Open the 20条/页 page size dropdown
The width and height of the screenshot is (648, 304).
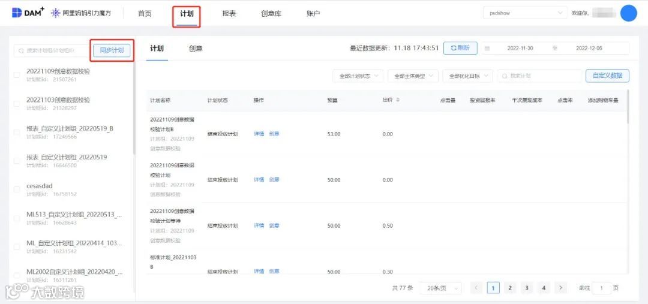tap(440, 288)
